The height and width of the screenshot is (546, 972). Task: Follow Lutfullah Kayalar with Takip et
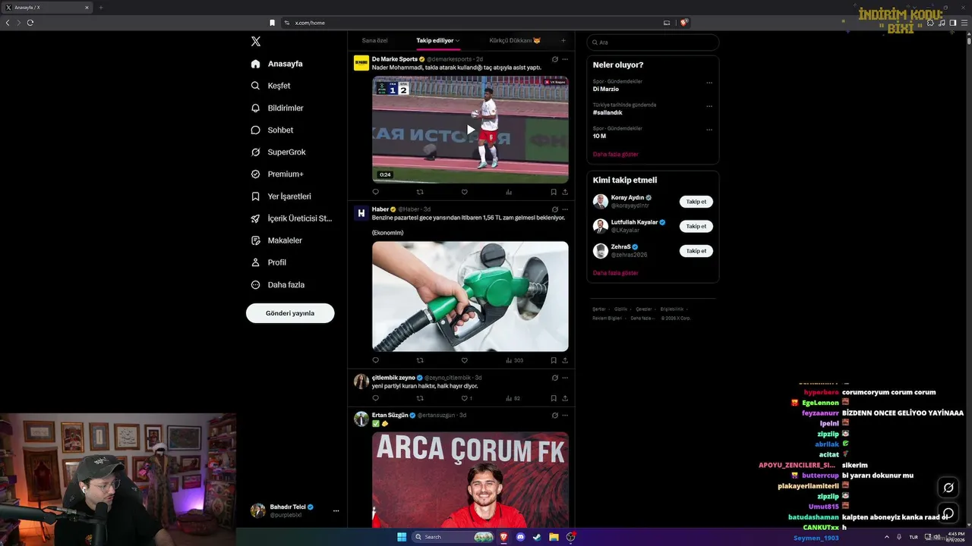tap(696, 226)
